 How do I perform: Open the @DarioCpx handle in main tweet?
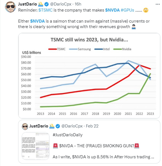pos(61,4)
